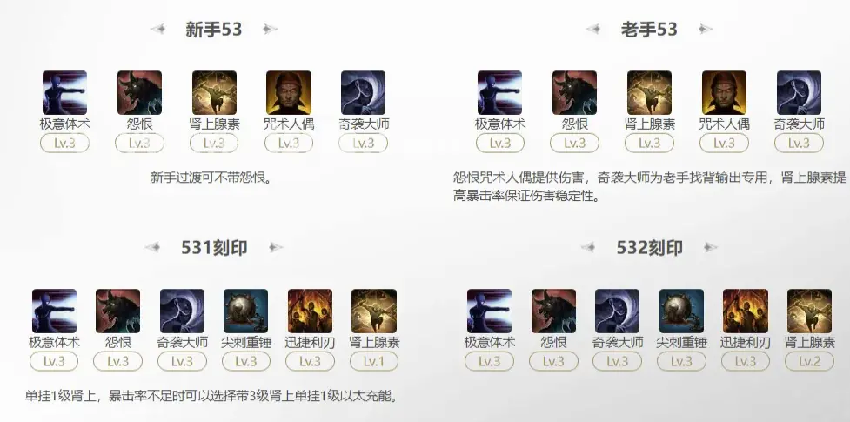Click 尖刺重锤 icon in 531刻印 section
Viewport: 850px width, 422px height.
click(246, 311)
